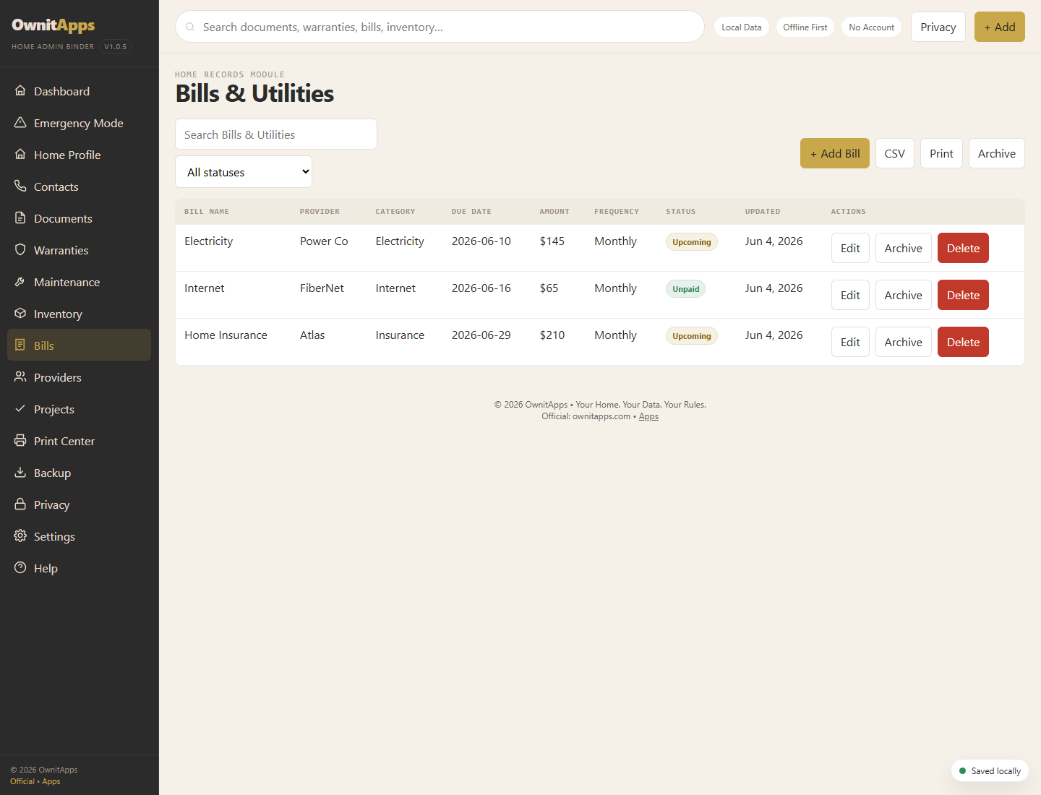Click the Apps link in sidebar footer
1041x795 pixels.
[51, 781]
